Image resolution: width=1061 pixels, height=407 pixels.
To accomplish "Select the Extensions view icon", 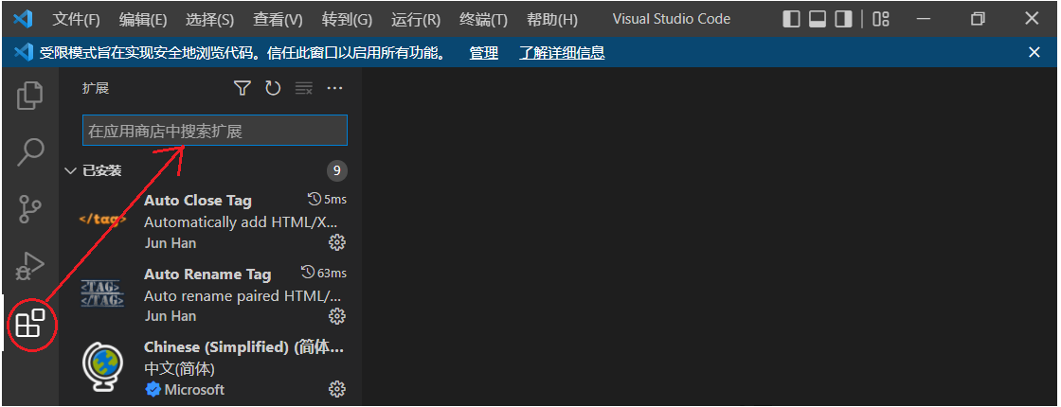I will pyautogui.click(x=29, y=325).
